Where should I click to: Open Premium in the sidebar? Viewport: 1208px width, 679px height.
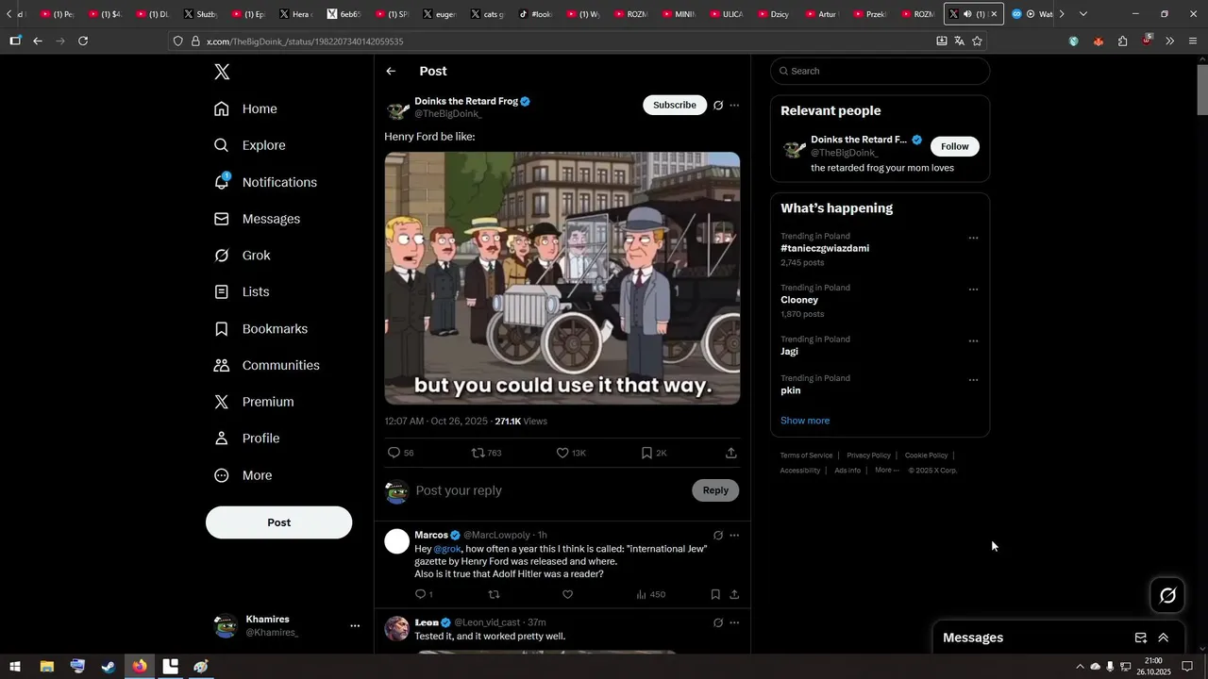click(x=254, y=402)
